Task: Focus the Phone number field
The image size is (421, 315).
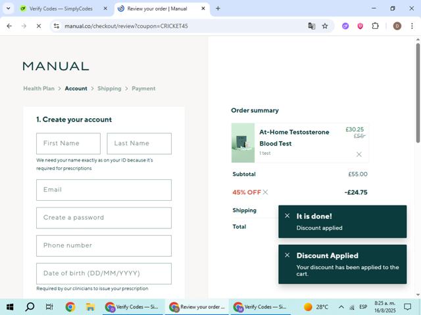Action: [x=104, y=245]
